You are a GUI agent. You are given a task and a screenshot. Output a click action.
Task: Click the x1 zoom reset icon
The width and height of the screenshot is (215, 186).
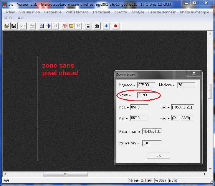pyautogui.click(x=56, y=26)
